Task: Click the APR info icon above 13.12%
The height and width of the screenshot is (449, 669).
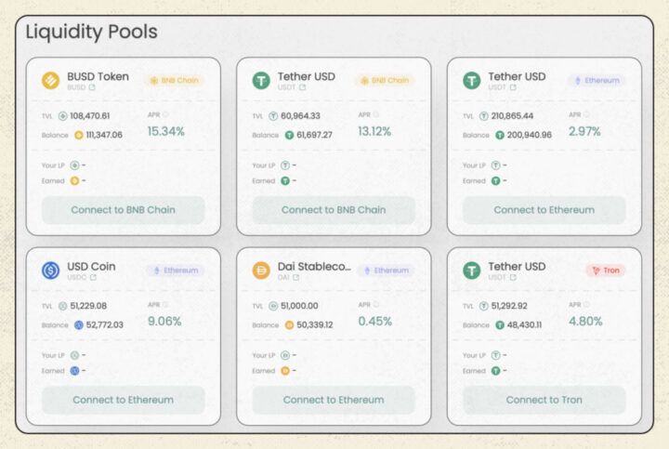Action: [376, 114]
